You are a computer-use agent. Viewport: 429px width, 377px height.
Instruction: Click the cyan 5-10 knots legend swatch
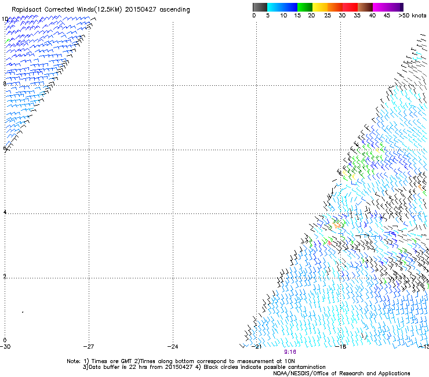(275, 7)
